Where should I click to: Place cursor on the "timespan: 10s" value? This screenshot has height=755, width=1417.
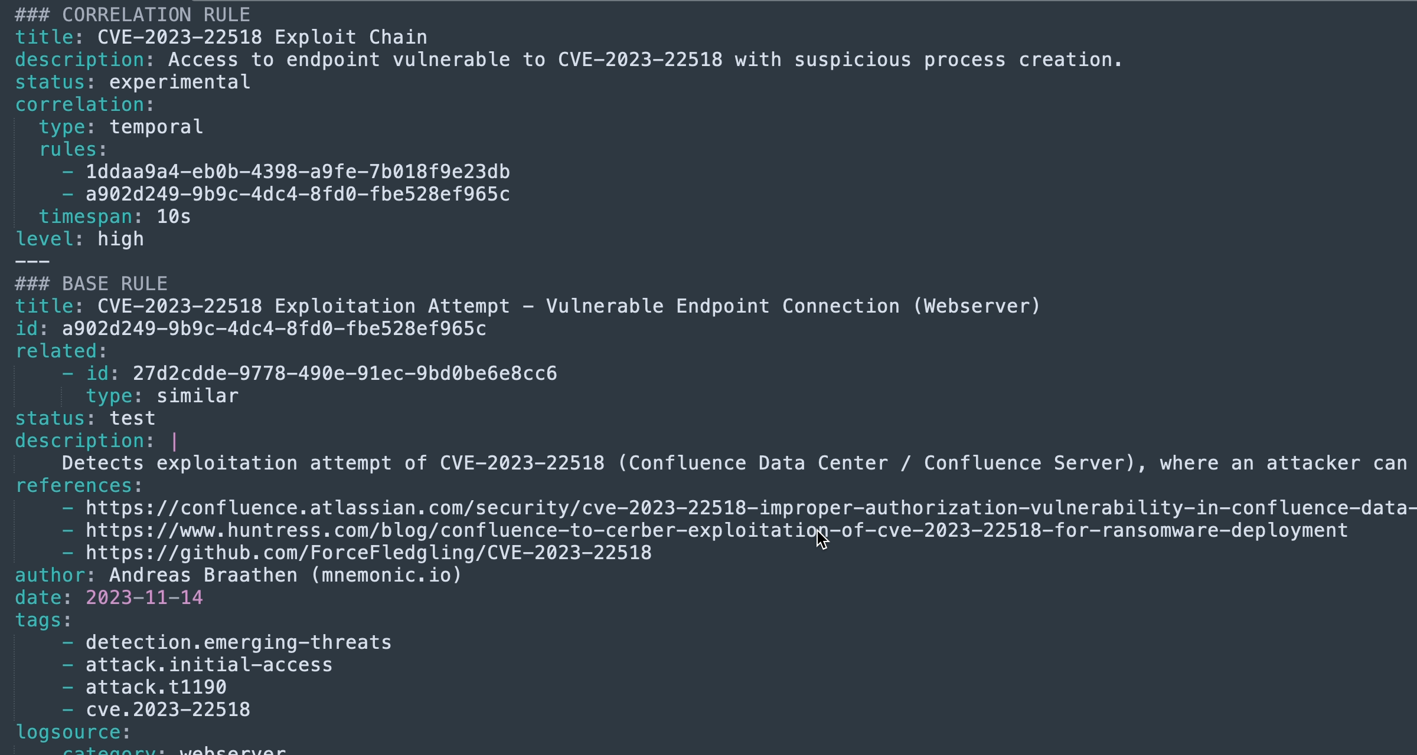click(x=174, y=216)
